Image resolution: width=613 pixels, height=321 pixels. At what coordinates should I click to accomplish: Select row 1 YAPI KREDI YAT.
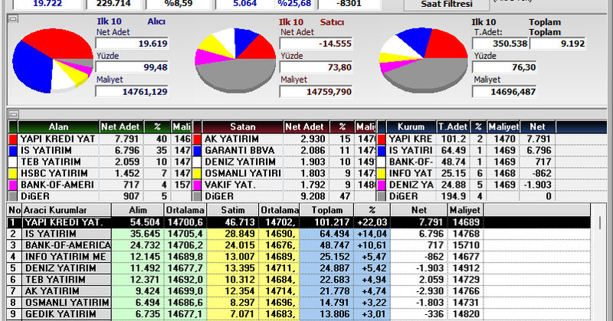(299, 222)
